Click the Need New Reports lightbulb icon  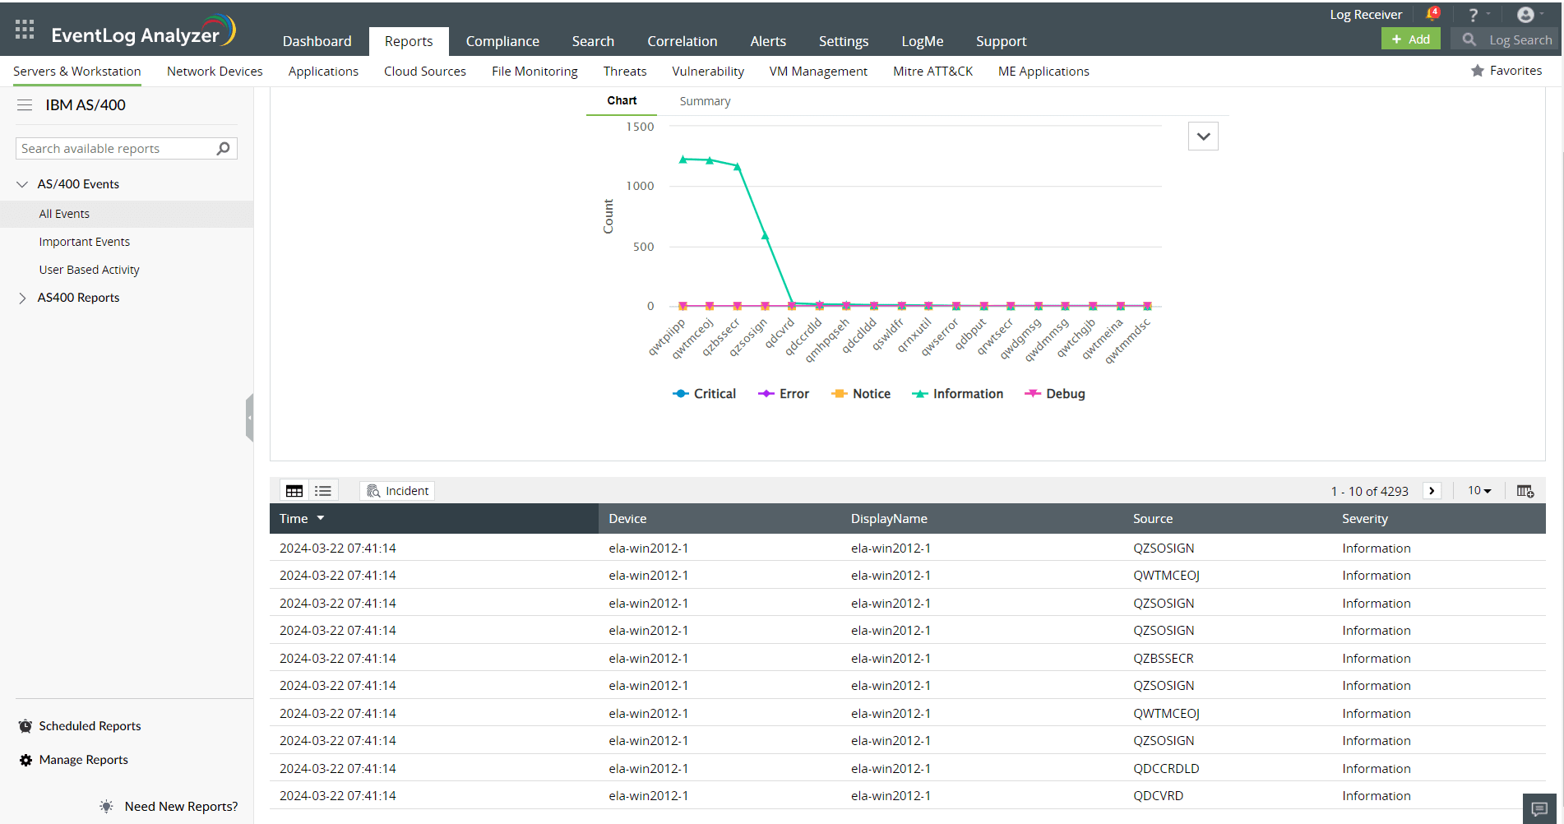pyautogui.click(x=106, y=807)
